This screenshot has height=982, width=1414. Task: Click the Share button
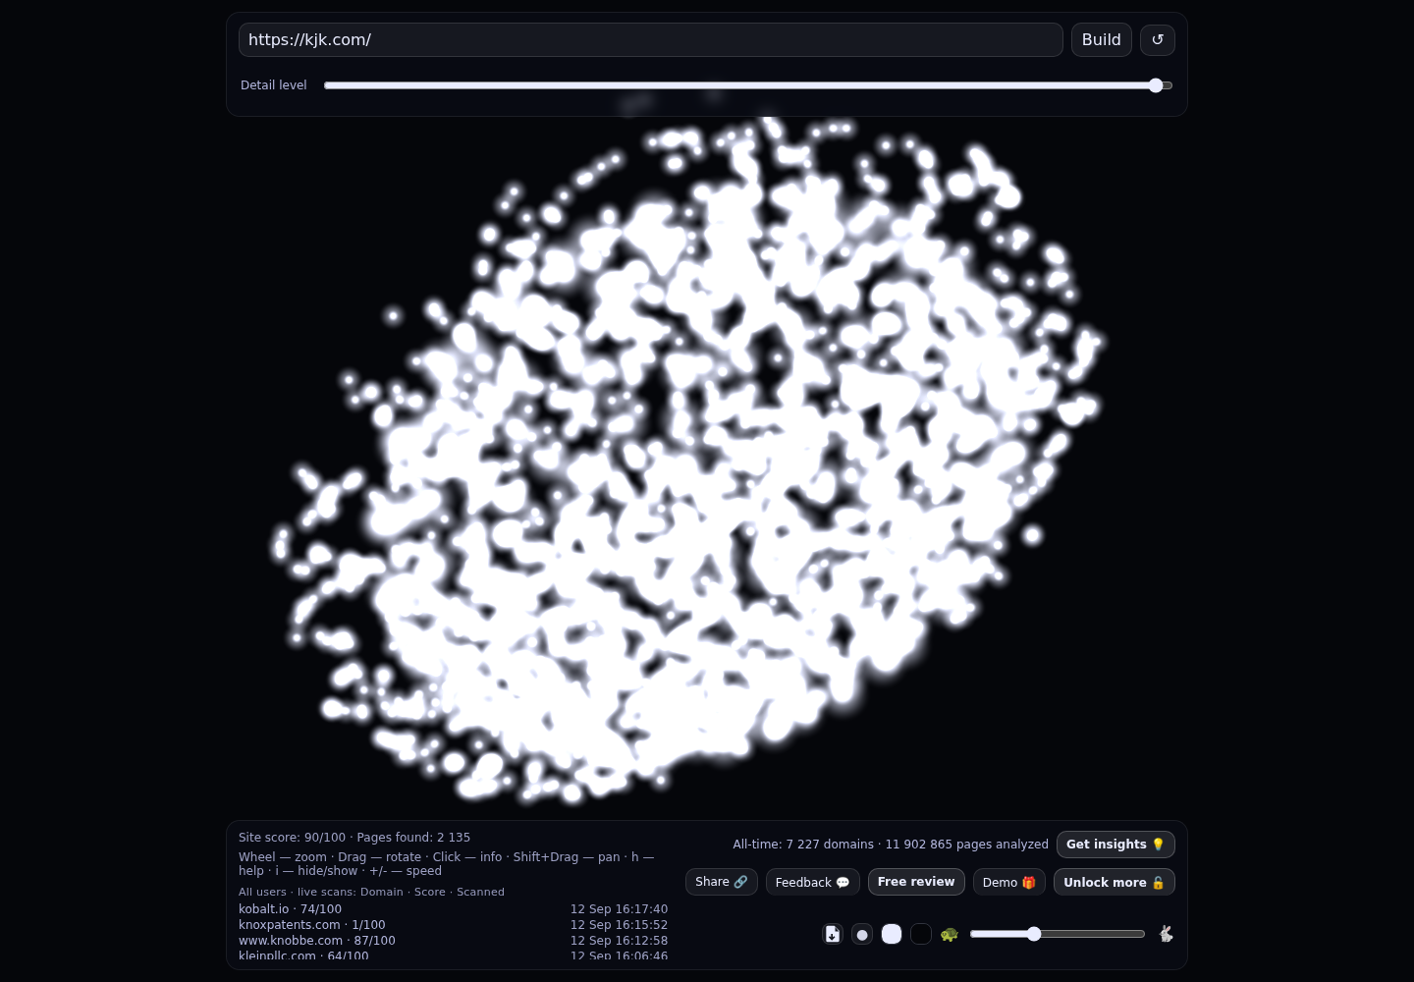coord(722,882)
